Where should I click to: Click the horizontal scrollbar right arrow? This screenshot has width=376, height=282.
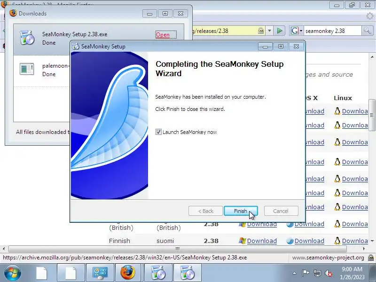click(x=364, y=249)
